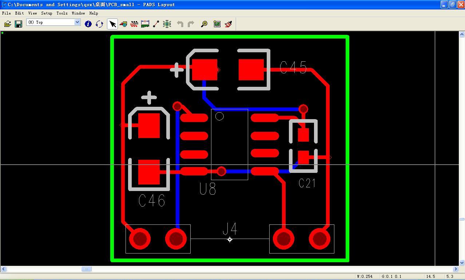The height and width of the screenshot is (280, 465).
Task: Click the Open file folder icon
Action: (8, 24)
